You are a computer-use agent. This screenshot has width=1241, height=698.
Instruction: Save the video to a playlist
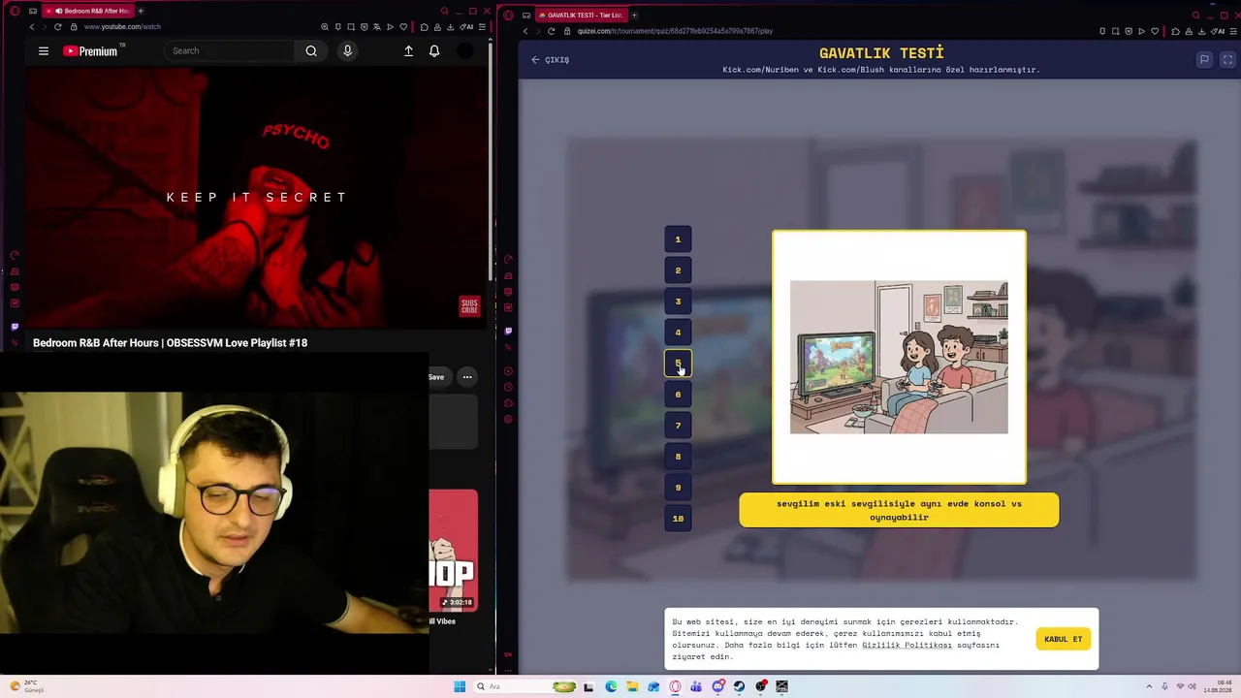436,377
